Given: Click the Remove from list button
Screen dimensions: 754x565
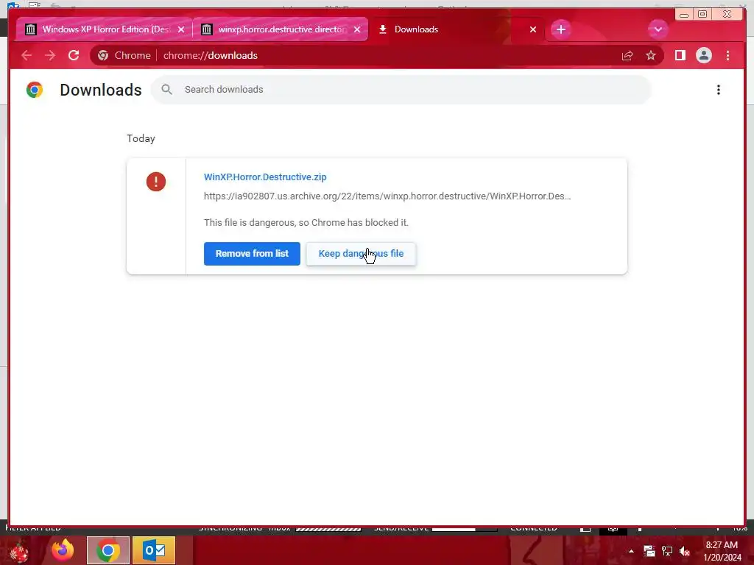Looking at the screenshot, I should click(252, 253).
